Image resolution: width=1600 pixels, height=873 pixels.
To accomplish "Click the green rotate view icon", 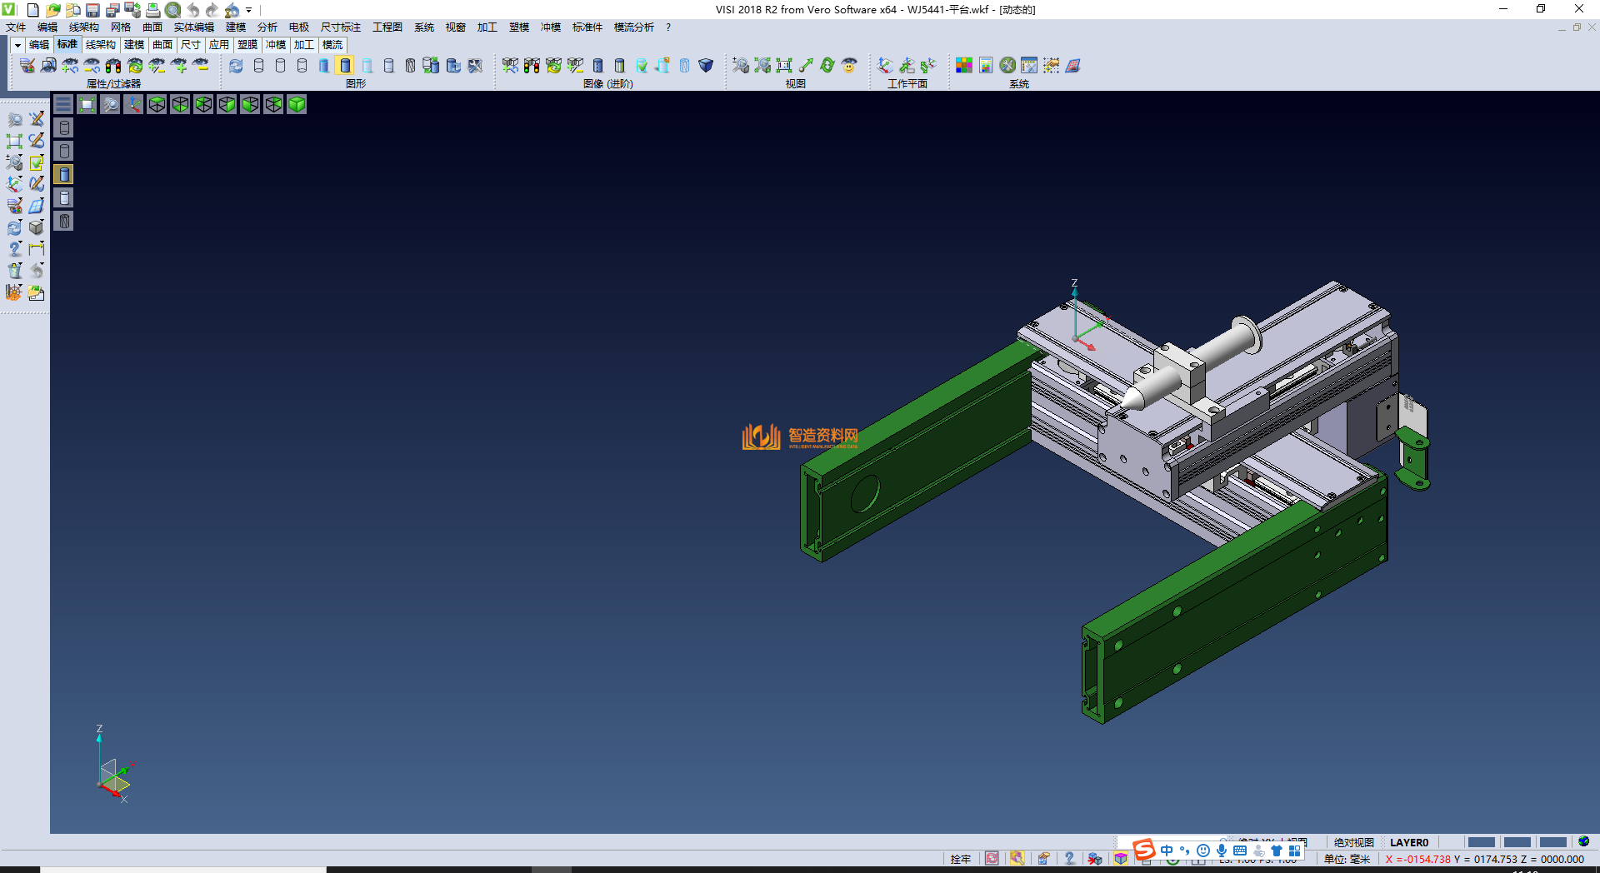I will tap(827, 66).
